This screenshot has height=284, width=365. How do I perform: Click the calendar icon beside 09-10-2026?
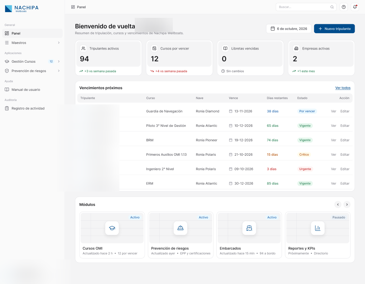231,169
